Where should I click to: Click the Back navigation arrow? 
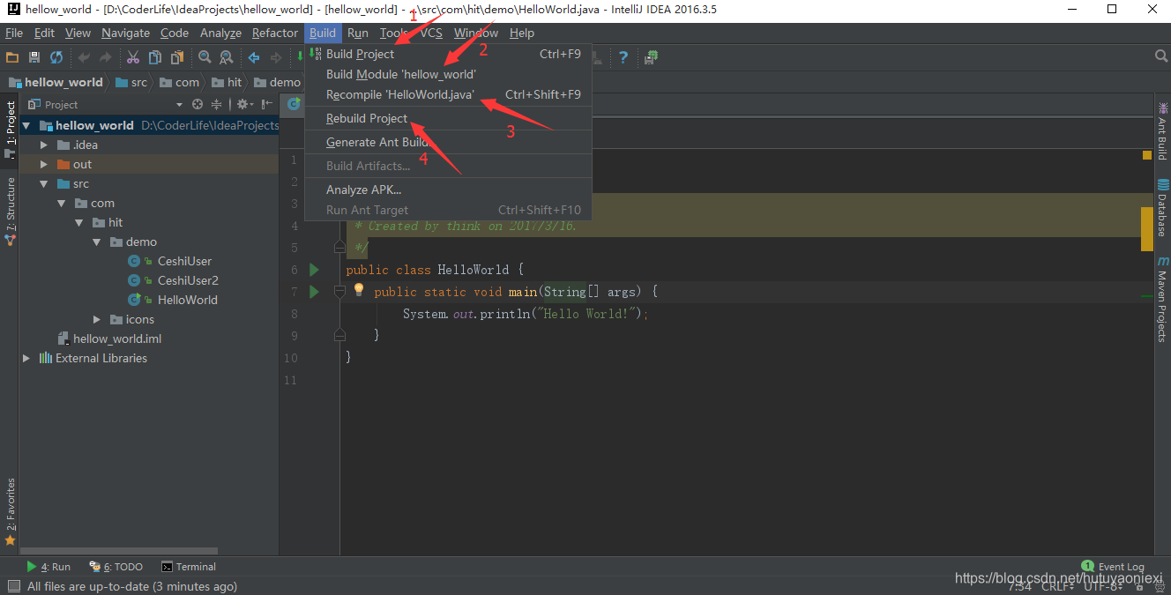coord(254,57)
